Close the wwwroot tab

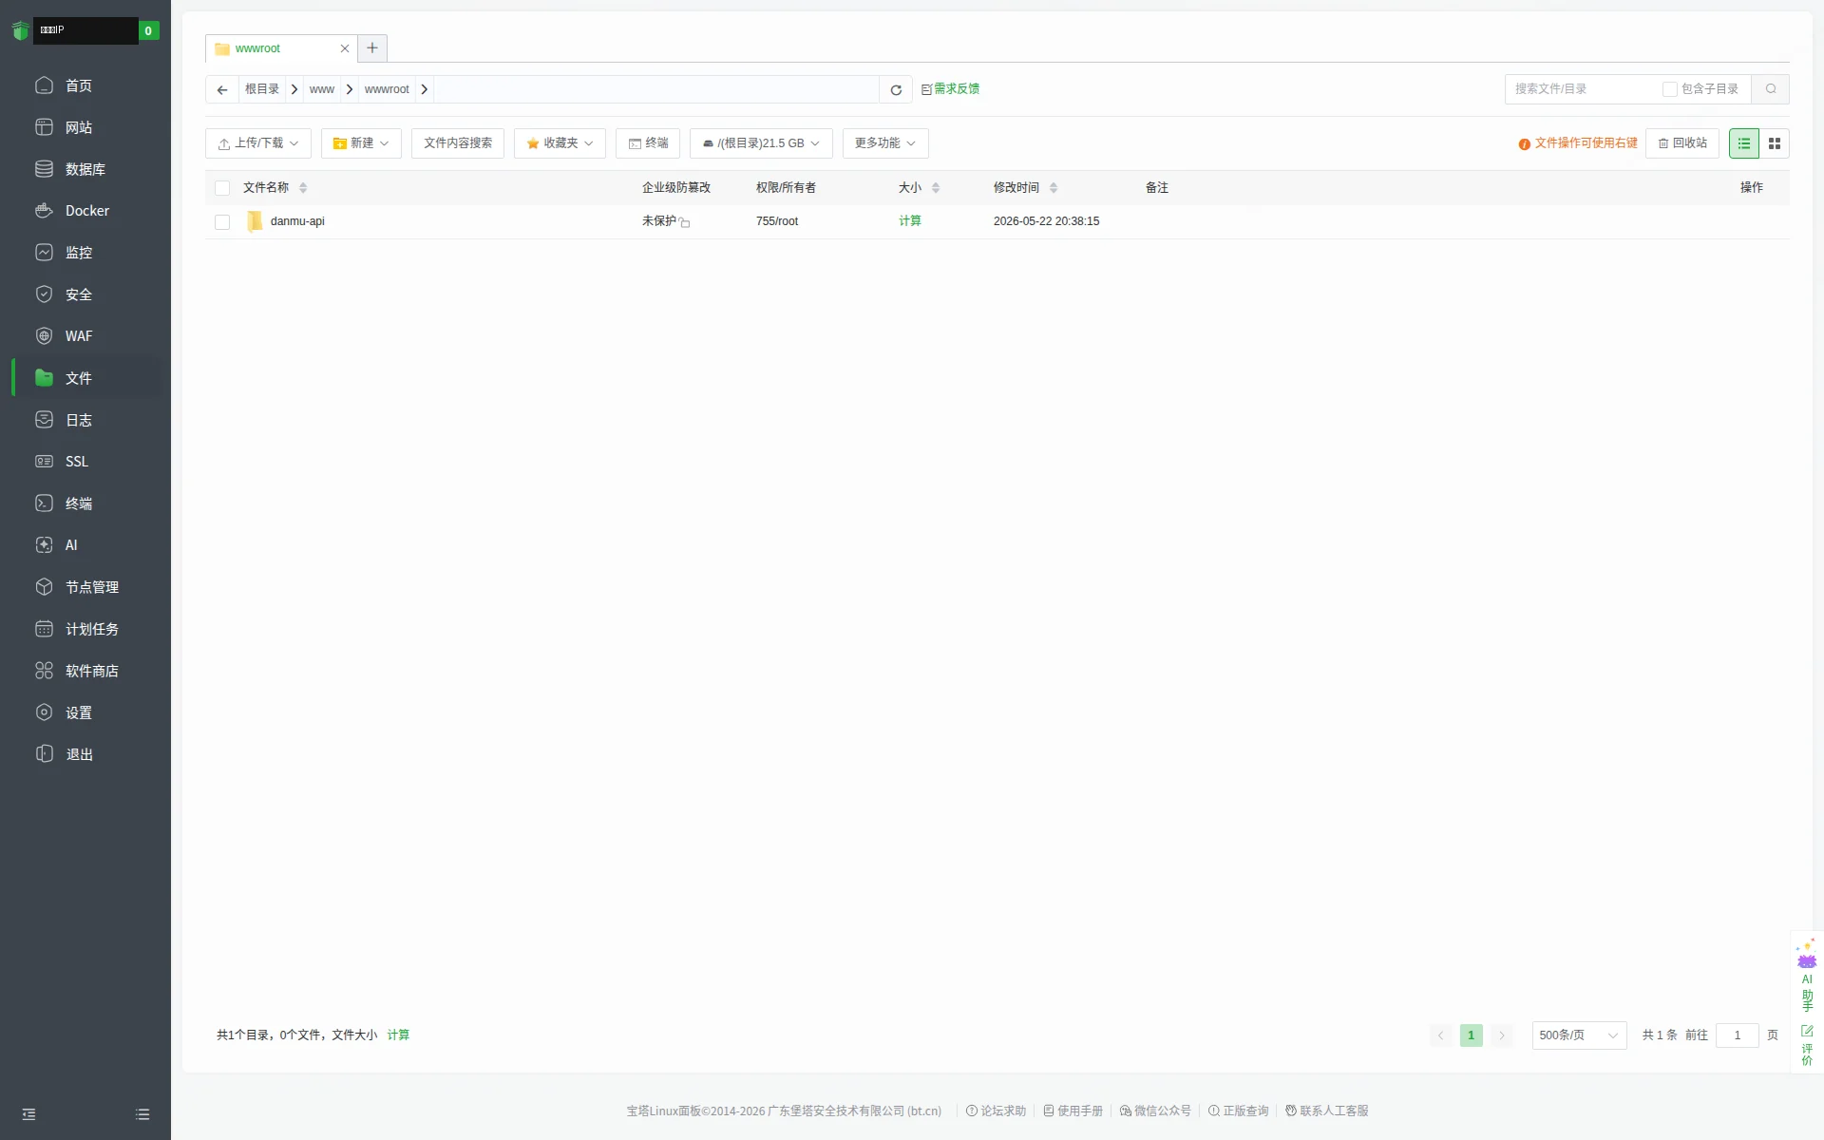[345, 48]
